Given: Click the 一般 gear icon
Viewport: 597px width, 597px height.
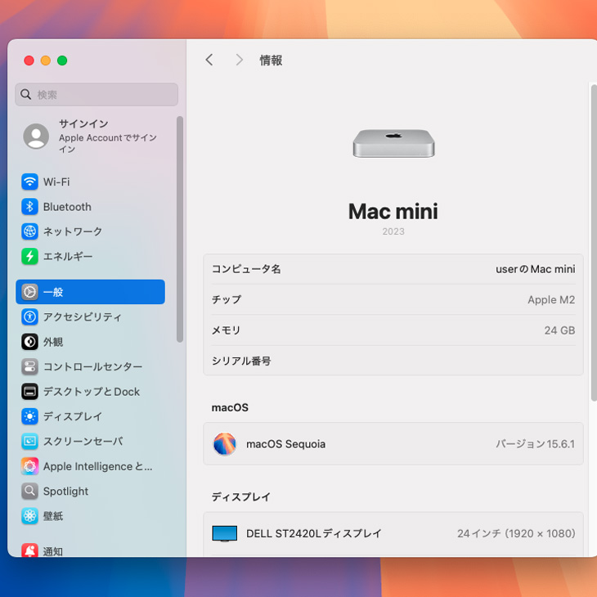Looking at the screenshot, I should (29, 292).
